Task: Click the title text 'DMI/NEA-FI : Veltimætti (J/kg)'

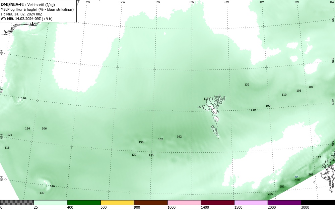Action: click(28, 5)
